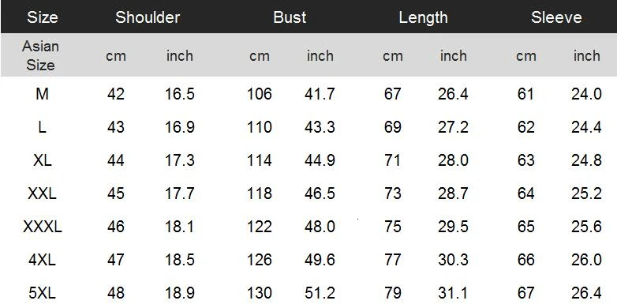This screenshot has height=308, width=617.
Task: Click length inch value 31.1
Action: (453, 293)
